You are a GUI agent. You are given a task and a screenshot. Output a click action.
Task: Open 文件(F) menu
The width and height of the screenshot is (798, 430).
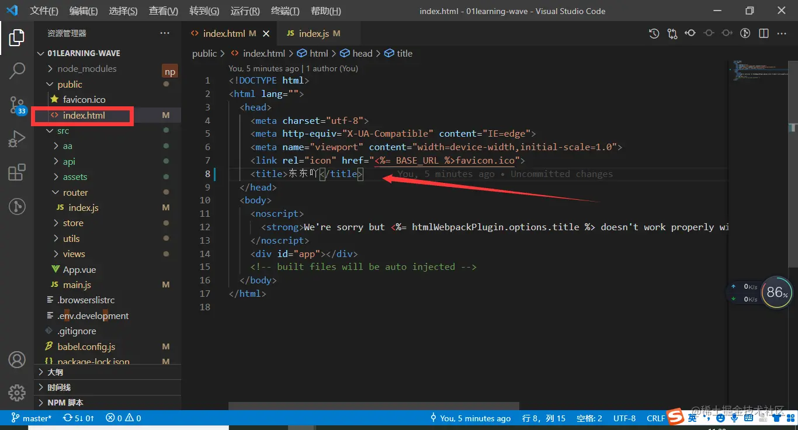point(44,11)
